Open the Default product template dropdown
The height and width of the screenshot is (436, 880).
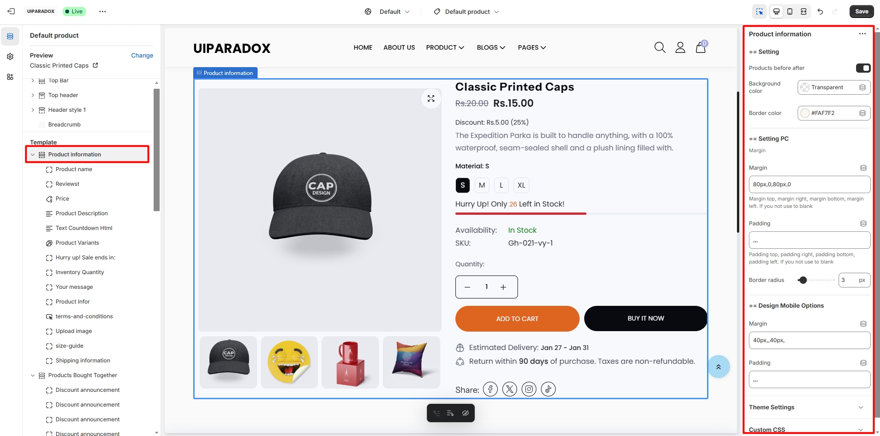tap(467, 11)
